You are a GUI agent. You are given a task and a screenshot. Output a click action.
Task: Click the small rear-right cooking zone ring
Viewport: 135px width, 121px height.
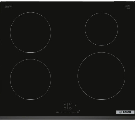tap(102, 29)
